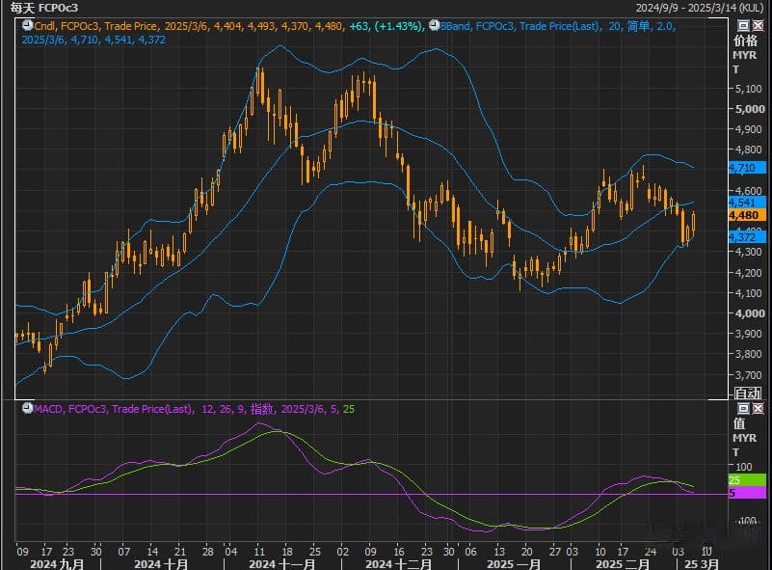Screen dimensions: 772x570
Task: Click the 值 value axis label
Action: click(x=739, y=423)
